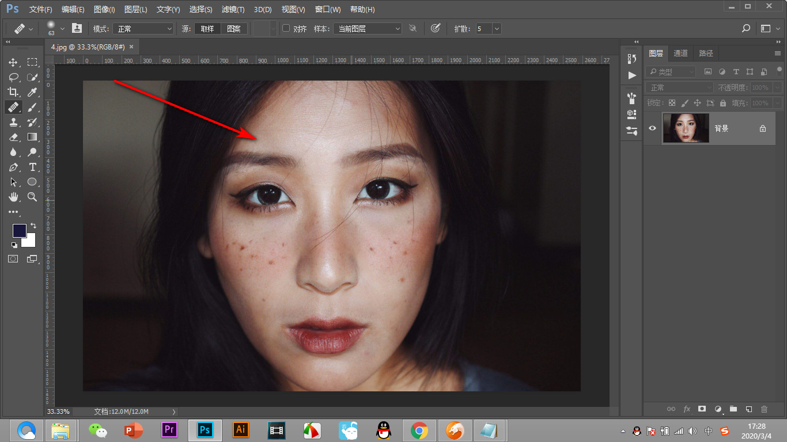Viewport: 787px width, 442px height.
Task: Open the Layers panel options menu
Action: click(x=778, y=53)
